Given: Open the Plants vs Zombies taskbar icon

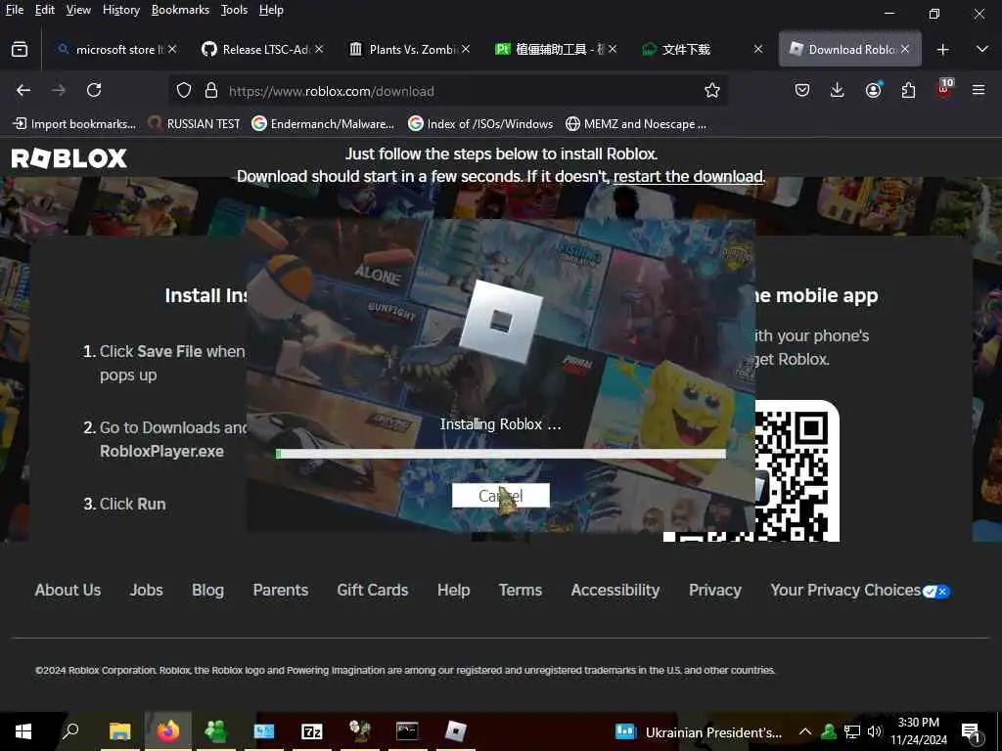Looking at the screenshot, I should coord(360,730).
